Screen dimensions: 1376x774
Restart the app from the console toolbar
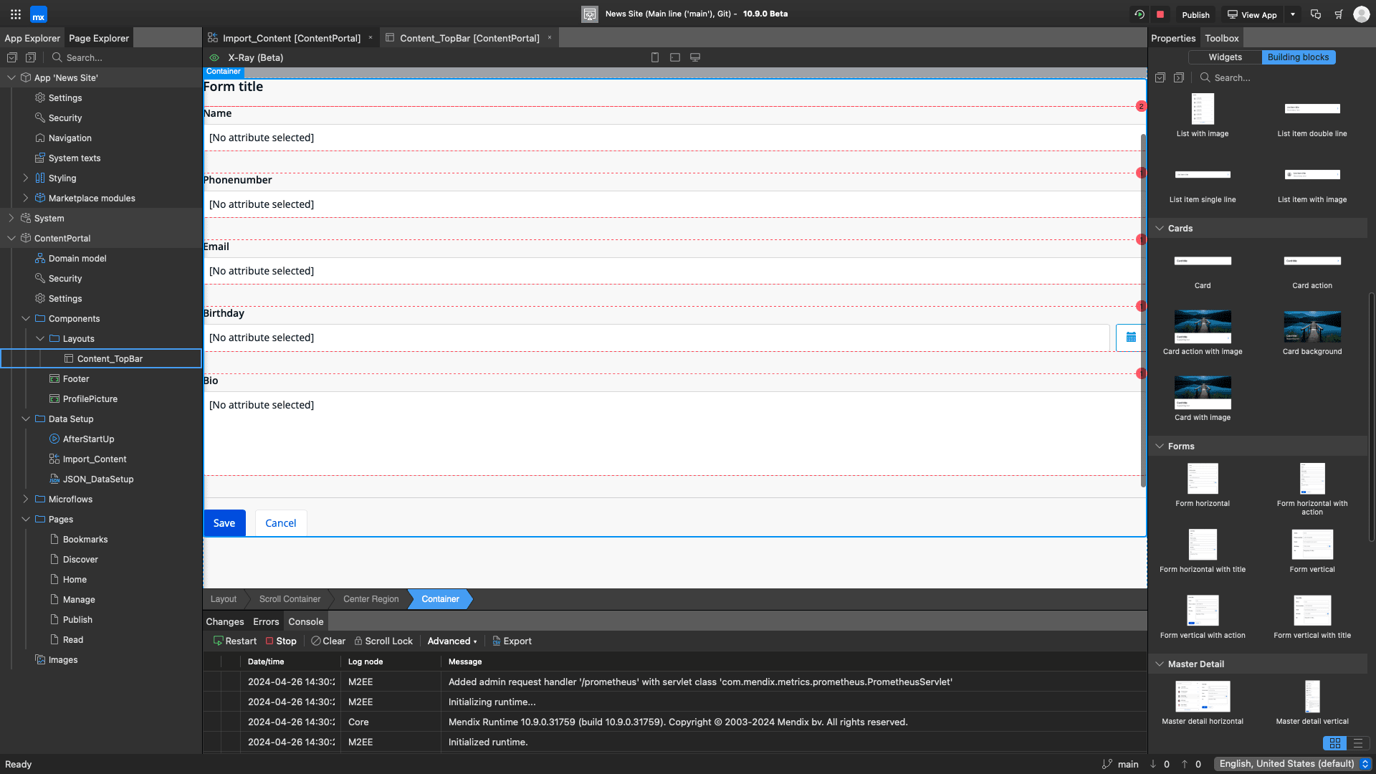click(x=234, y=641)
